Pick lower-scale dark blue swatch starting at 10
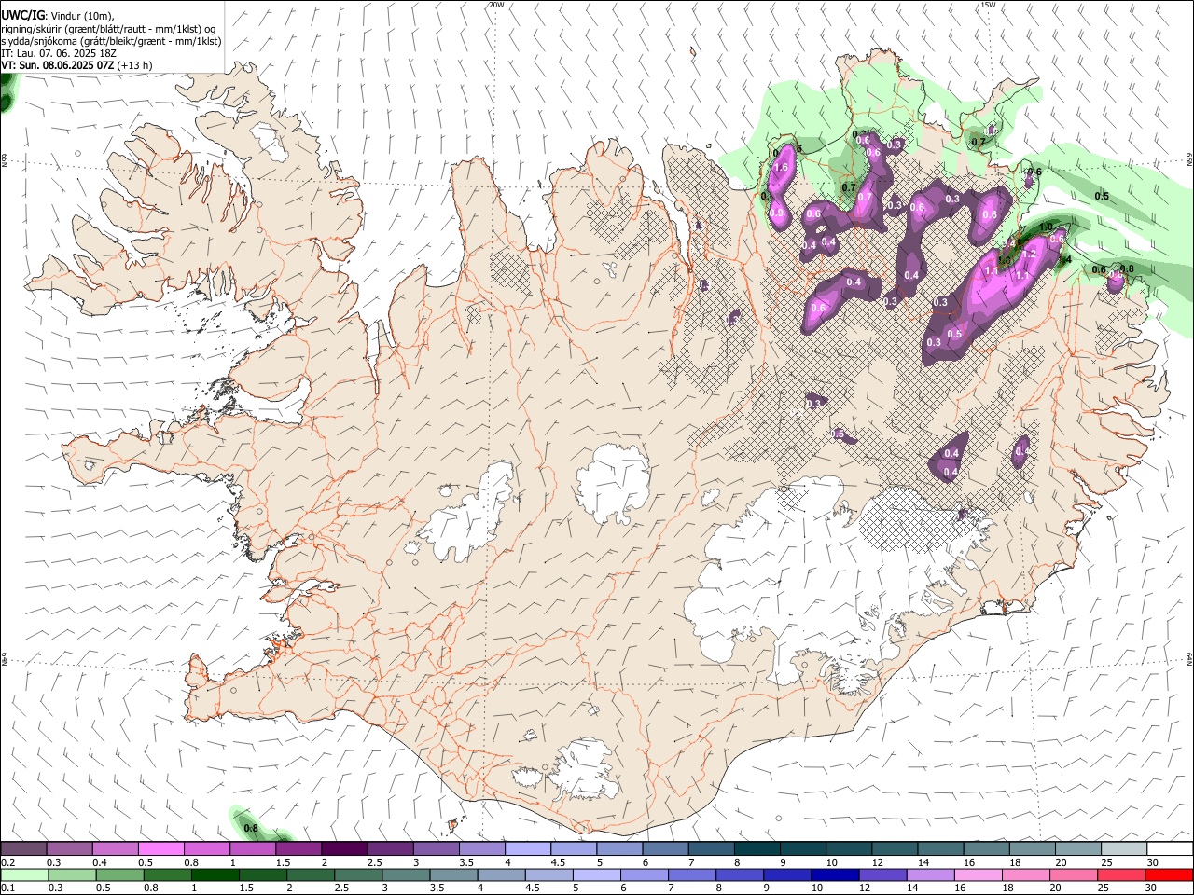This screenshot has width=1194, height=895. (x=835, y=875)
